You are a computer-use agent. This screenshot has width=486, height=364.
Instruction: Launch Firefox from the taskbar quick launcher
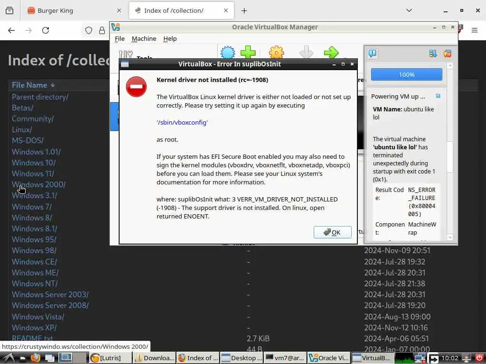[35, 358]
